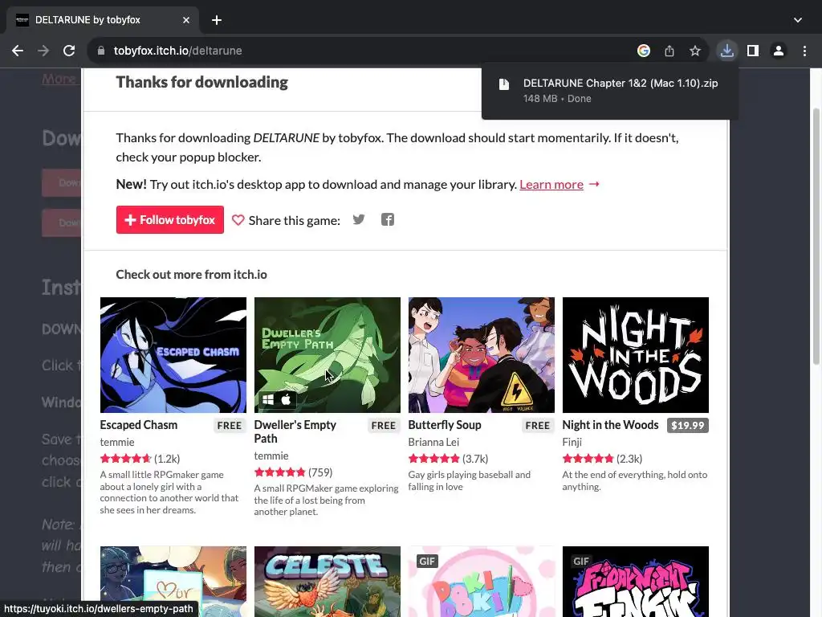Click author temmie under Escaped Chasm

click(117, 443)
